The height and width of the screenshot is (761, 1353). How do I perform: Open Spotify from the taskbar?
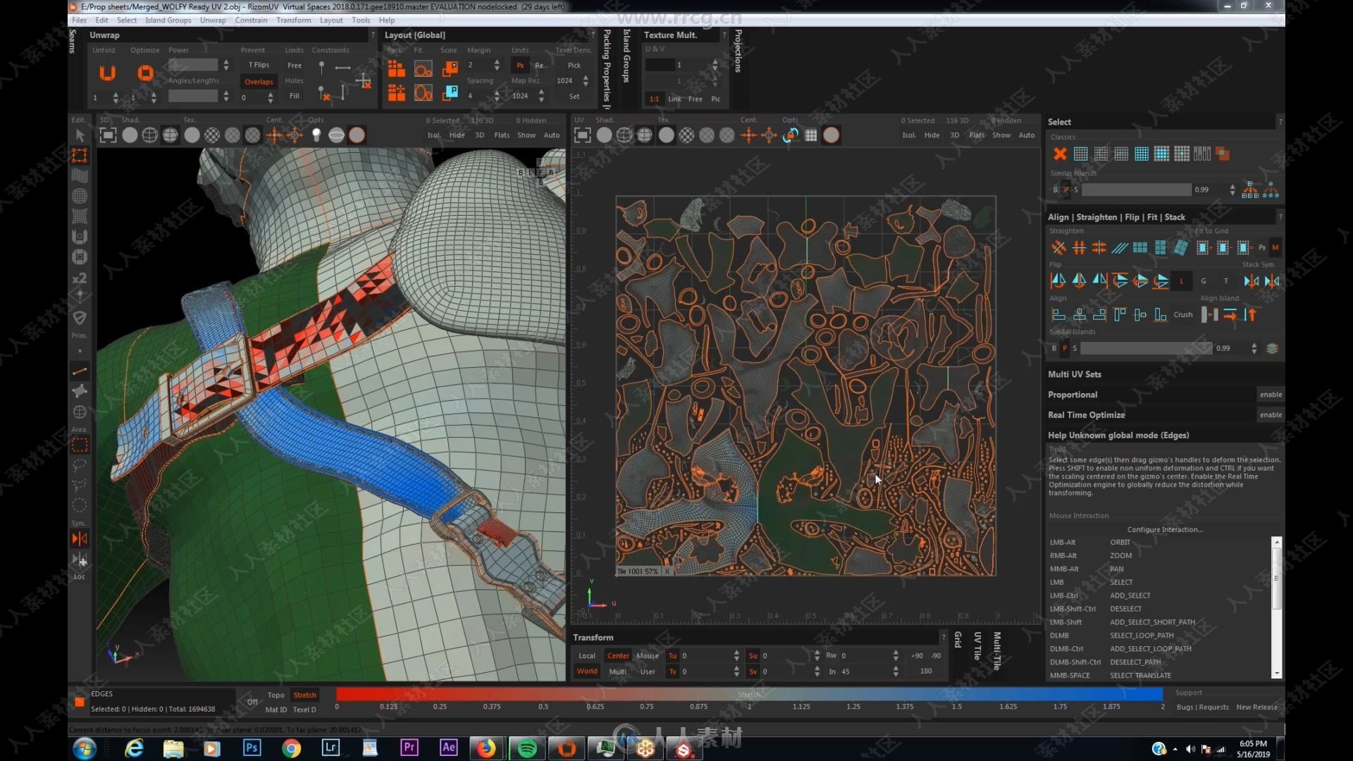point(526,748)
